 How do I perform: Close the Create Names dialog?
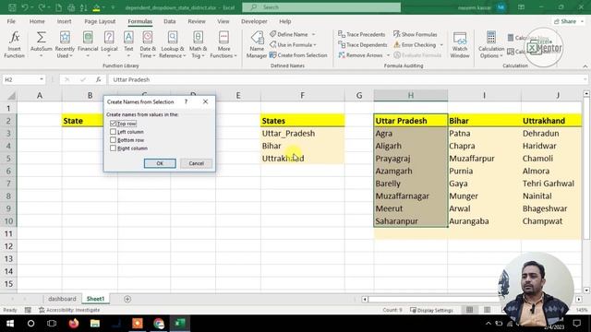pyautogui.click(x=205, y=101)
